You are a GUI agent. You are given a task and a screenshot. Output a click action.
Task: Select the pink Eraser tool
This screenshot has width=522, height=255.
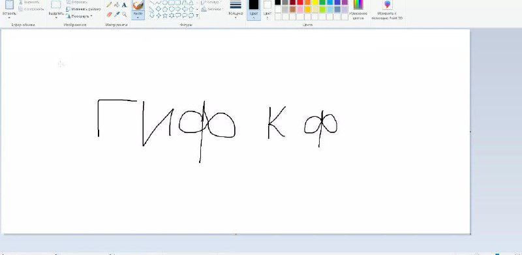point(109,14)
